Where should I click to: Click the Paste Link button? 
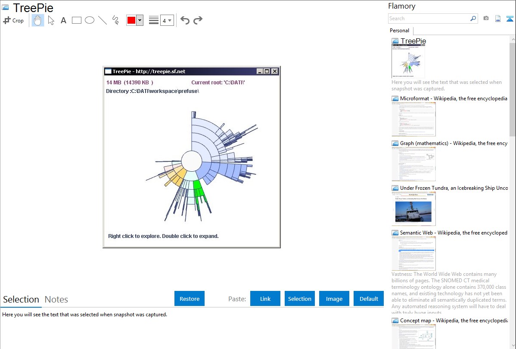(265, 299)
